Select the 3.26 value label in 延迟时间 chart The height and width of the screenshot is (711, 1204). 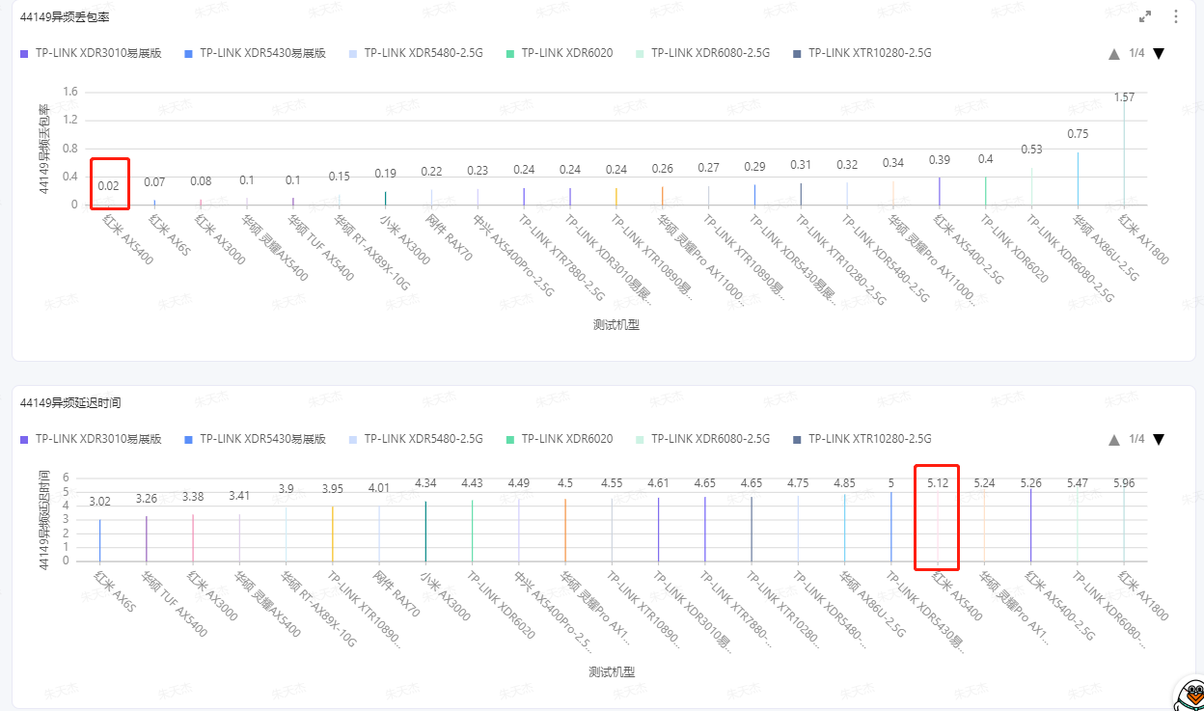tap(147, 499)
